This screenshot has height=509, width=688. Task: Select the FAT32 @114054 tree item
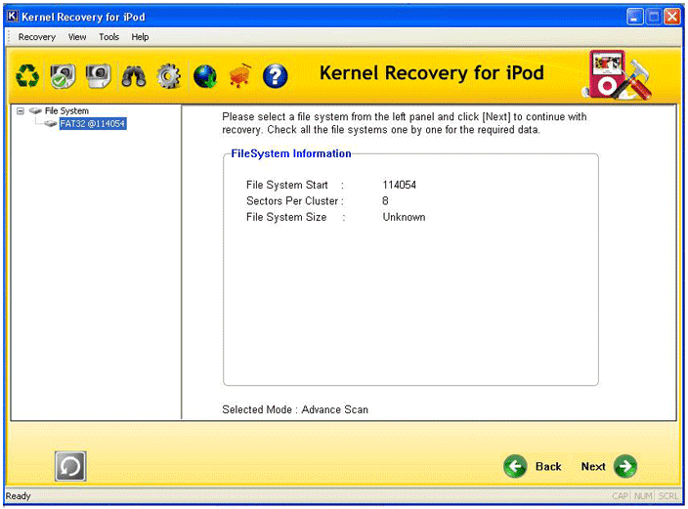(93, 124)
